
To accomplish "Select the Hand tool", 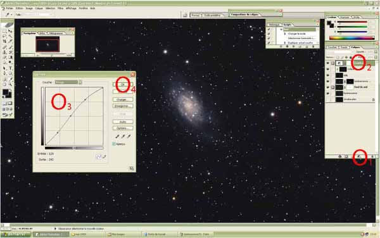I will point(4,84).
